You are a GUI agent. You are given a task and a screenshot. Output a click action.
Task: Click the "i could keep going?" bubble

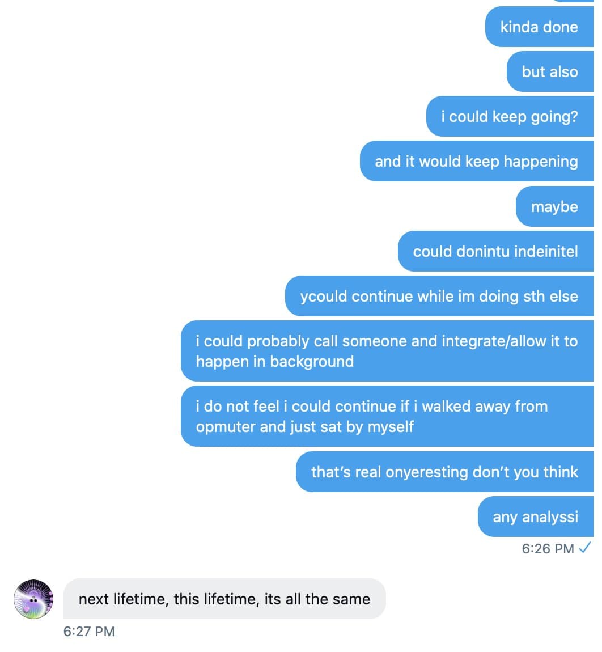(x=509, y=116)
